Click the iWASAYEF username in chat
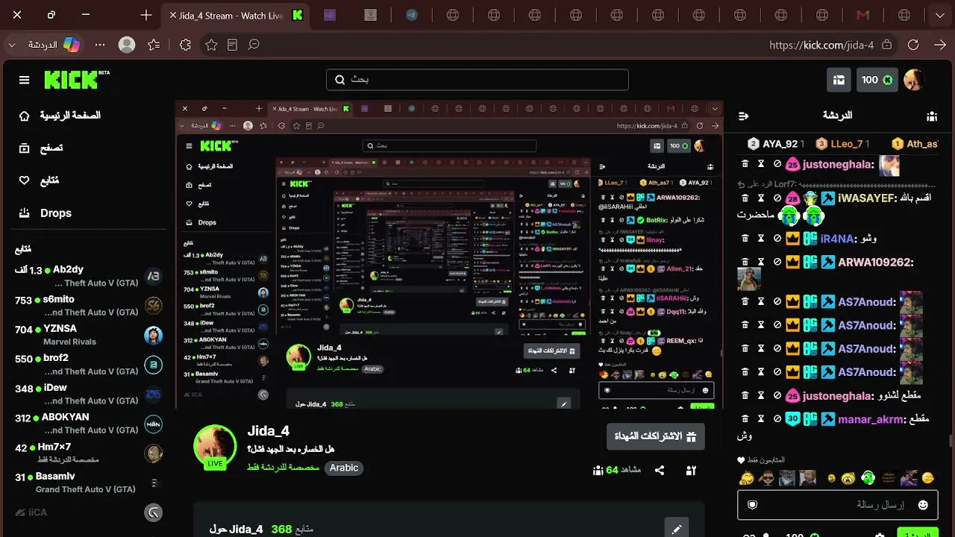The width and height of the screenshot is (955, 537). [x=867, y=198]
